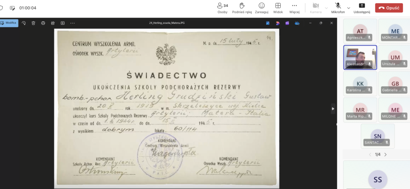410x189 pixels.
Task: Unmute using the Mikrofon toggle
Action: [x=338, y=8]
